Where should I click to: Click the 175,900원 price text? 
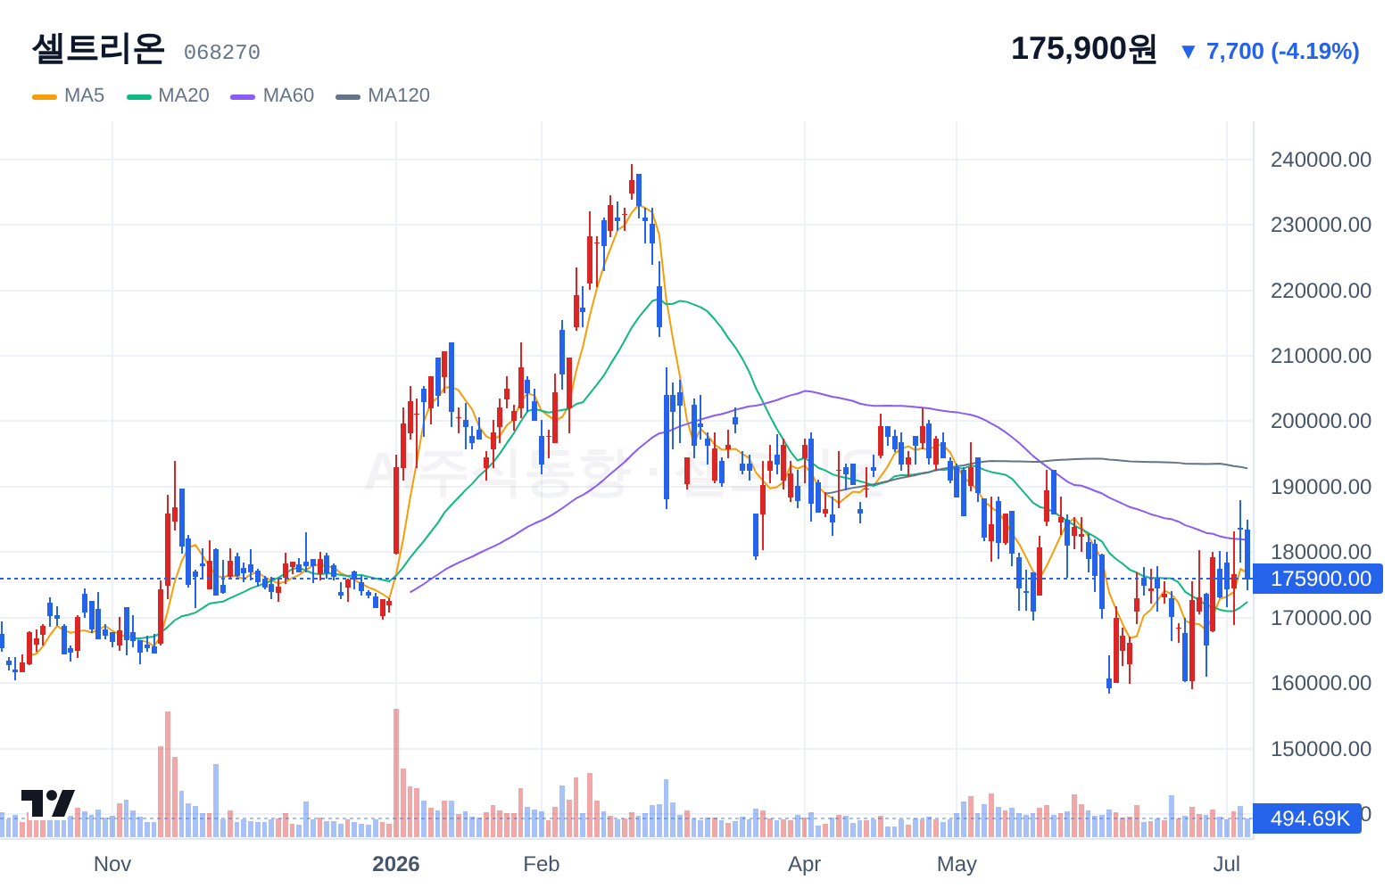[1084, 49]
